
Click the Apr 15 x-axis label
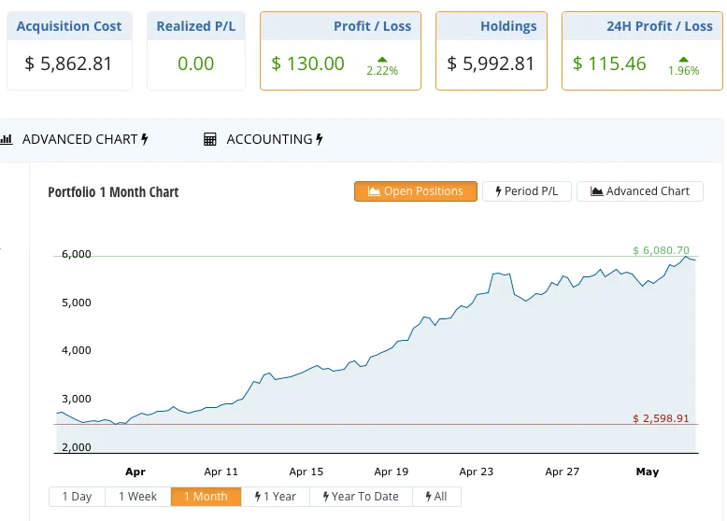(x=306, y=472)
